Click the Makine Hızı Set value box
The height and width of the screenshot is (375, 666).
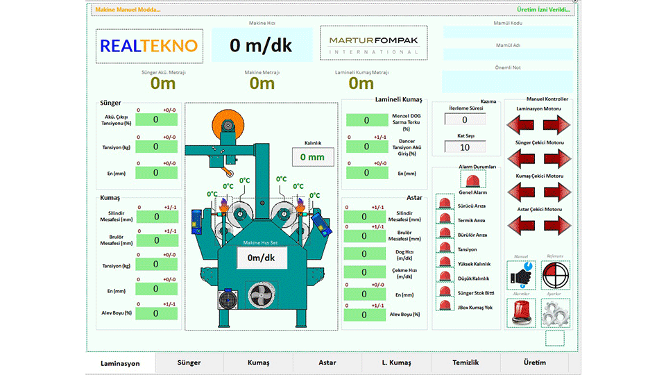264,258
